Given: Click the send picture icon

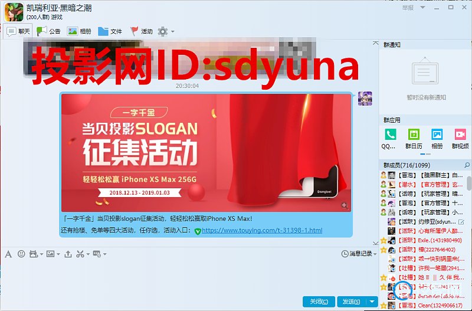Looking at the screenshot, I should coord(50,254).
